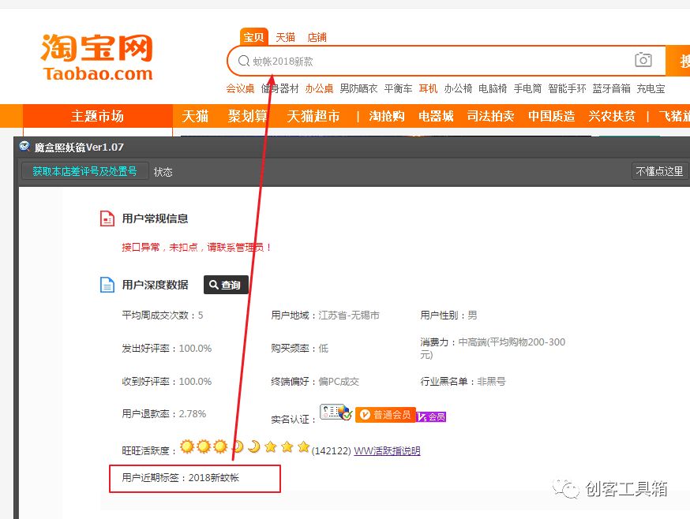This screenshot has width=690, height=519.
Task: Click the 魔盒照妖镜 window app icon
Action: (x=24, y=147)
